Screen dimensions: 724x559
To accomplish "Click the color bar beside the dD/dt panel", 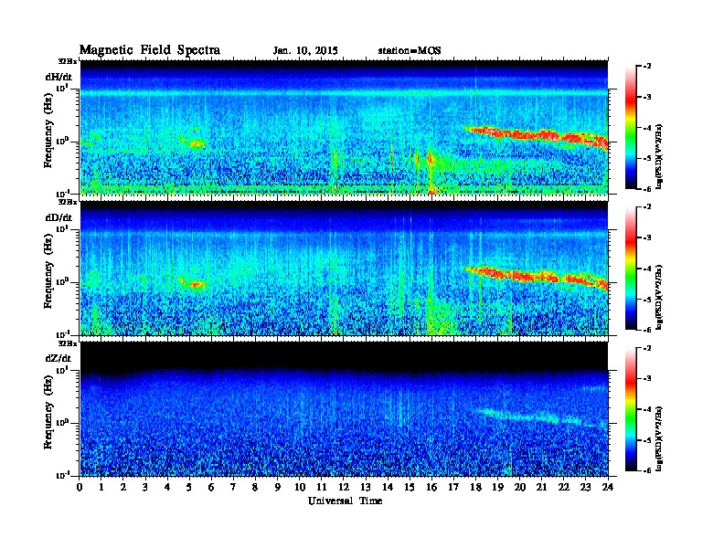I will (x=631, y=269).
